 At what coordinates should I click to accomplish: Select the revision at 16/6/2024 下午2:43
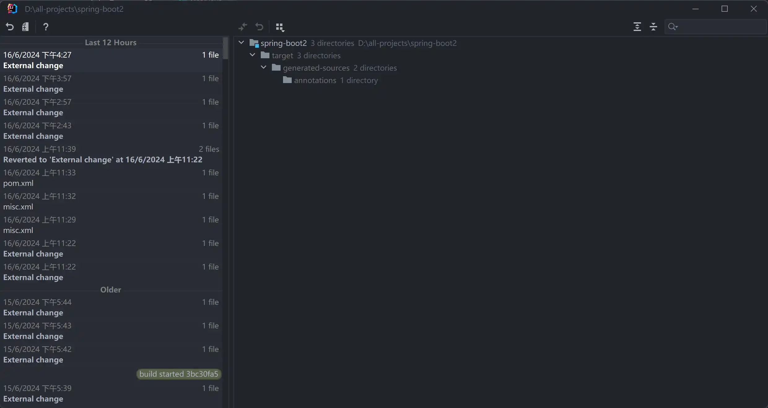click(111, 131)
